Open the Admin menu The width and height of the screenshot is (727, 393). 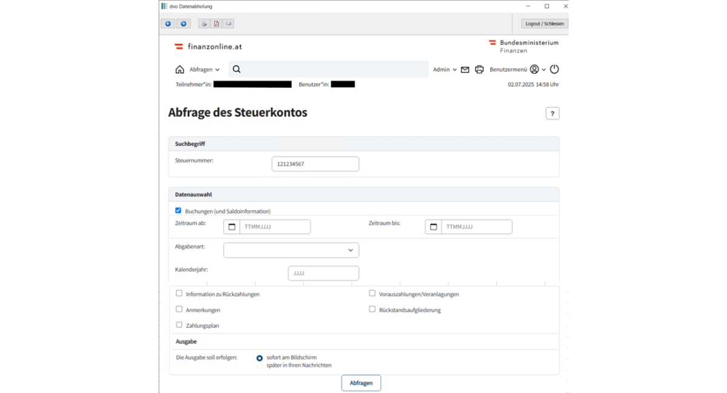click(x=445, y=70)
